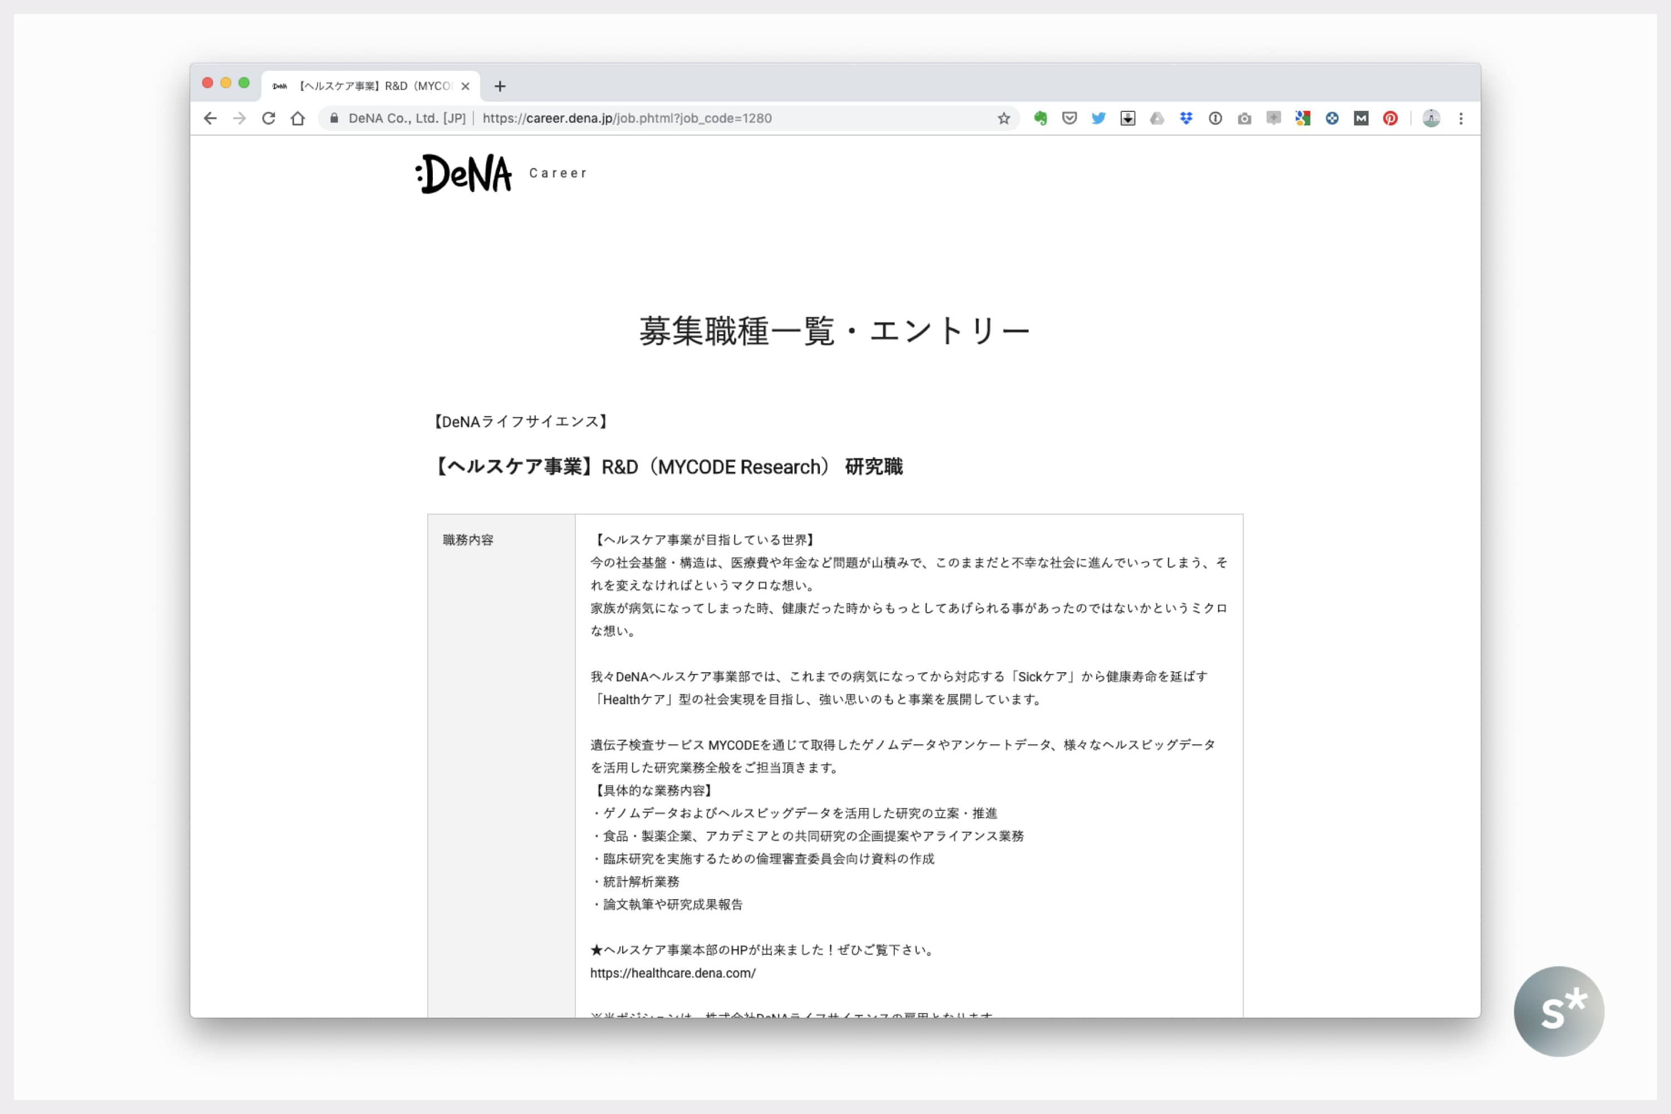Open the 1Password extension icon

click(1215, 119)
